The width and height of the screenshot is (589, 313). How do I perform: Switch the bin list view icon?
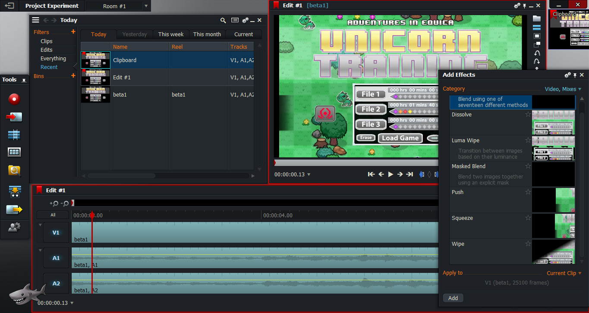click(x=235, y=20)
